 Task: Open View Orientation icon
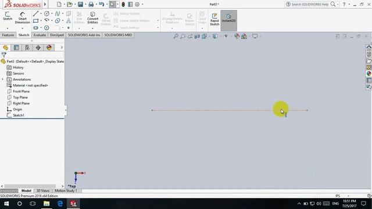point(204,36)
